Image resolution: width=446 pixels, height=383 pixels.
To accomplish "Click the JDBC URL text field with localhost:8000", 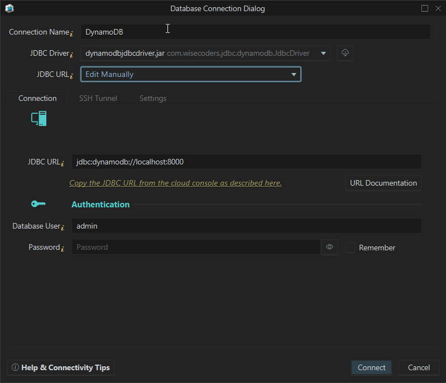I will pyautogui.click(x=247, y=162).
